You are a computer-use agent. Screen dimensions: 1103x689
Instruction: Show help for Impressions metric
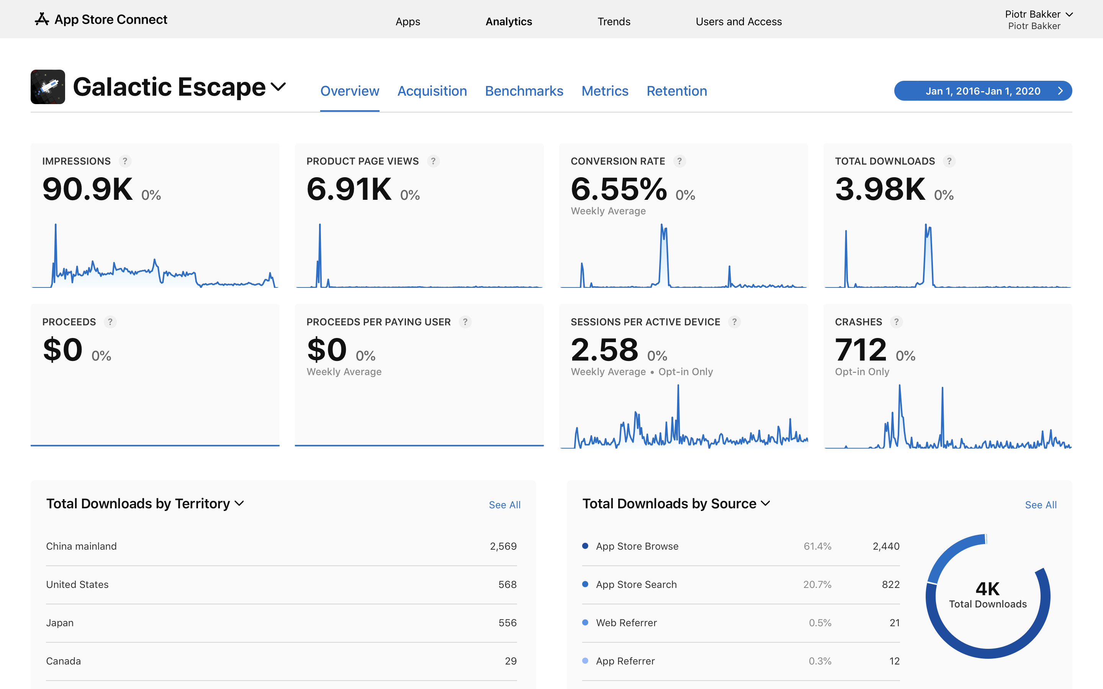pyautogui.click(x=125, y=161)
